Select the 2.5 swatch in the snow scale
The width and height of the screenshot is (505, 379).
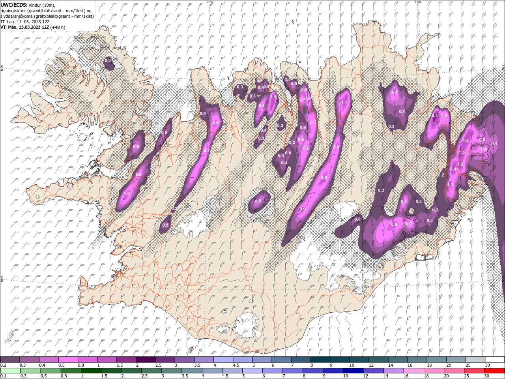click(165, 360)
